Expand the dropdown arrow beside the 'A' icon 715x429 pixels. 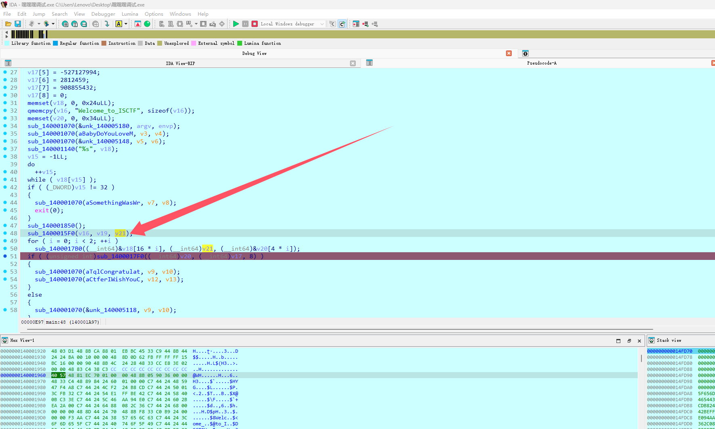[x=126, y=24]
